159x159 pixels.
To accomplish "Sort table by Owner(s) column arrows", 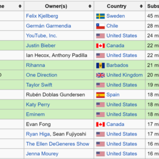I will (90, 6).
